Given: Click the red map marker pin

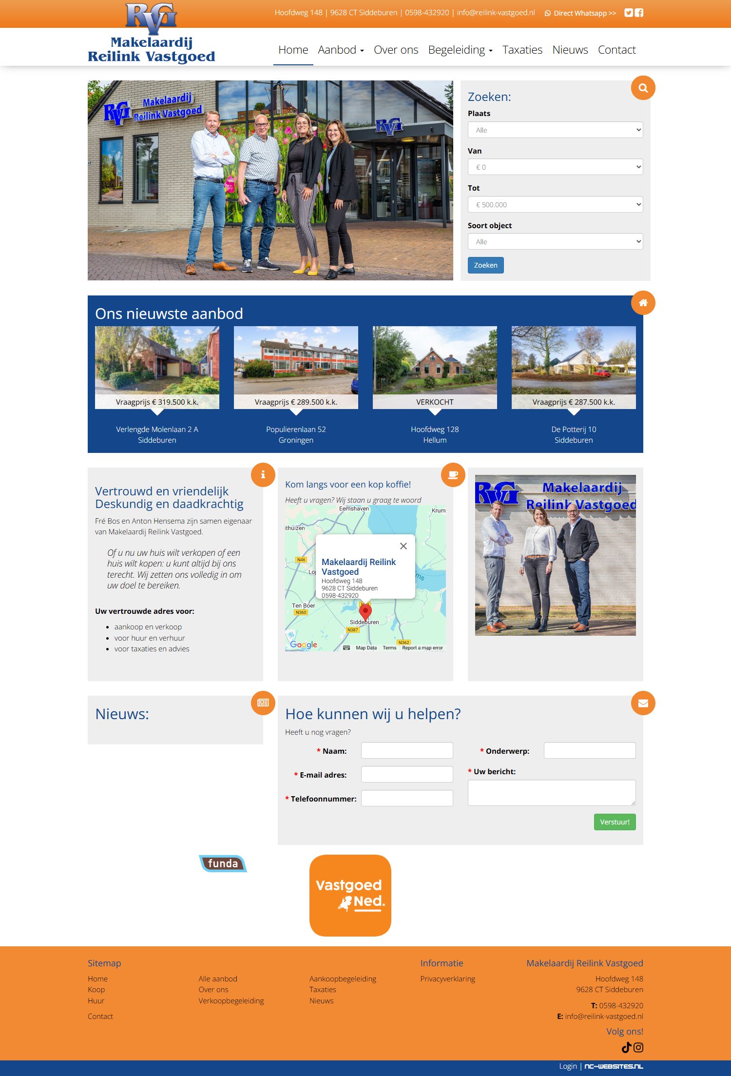Looking at the screenshot, I should coord(365,612).
